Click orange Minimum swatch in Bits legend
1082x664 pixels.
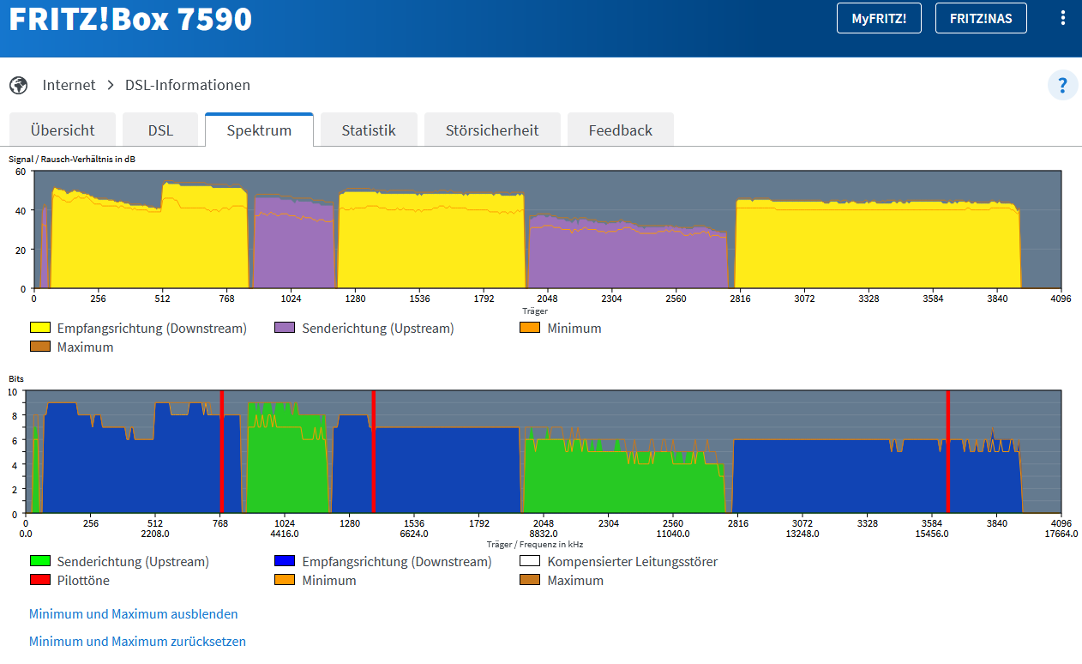tap(286, 580)
